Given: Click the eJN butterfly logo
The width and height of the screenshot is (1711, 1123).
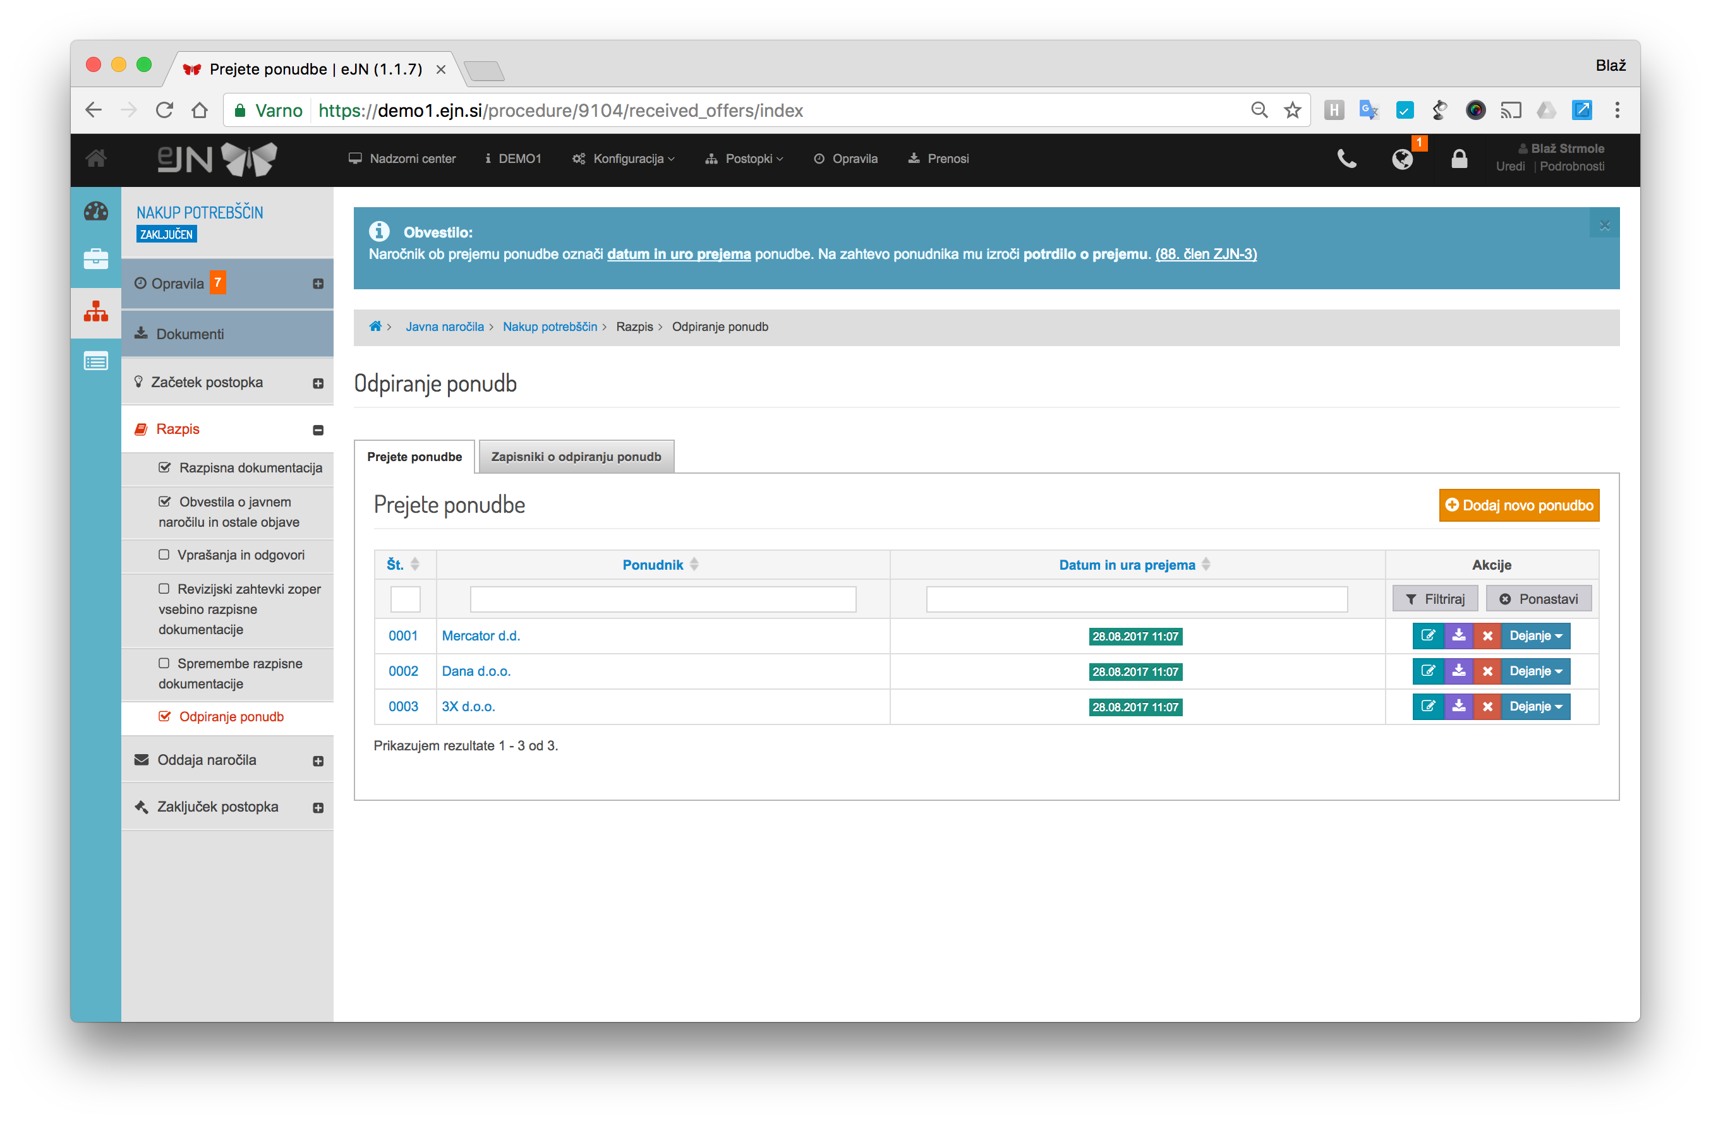Looking at the screenshot, I should click(x=218, y=159).
